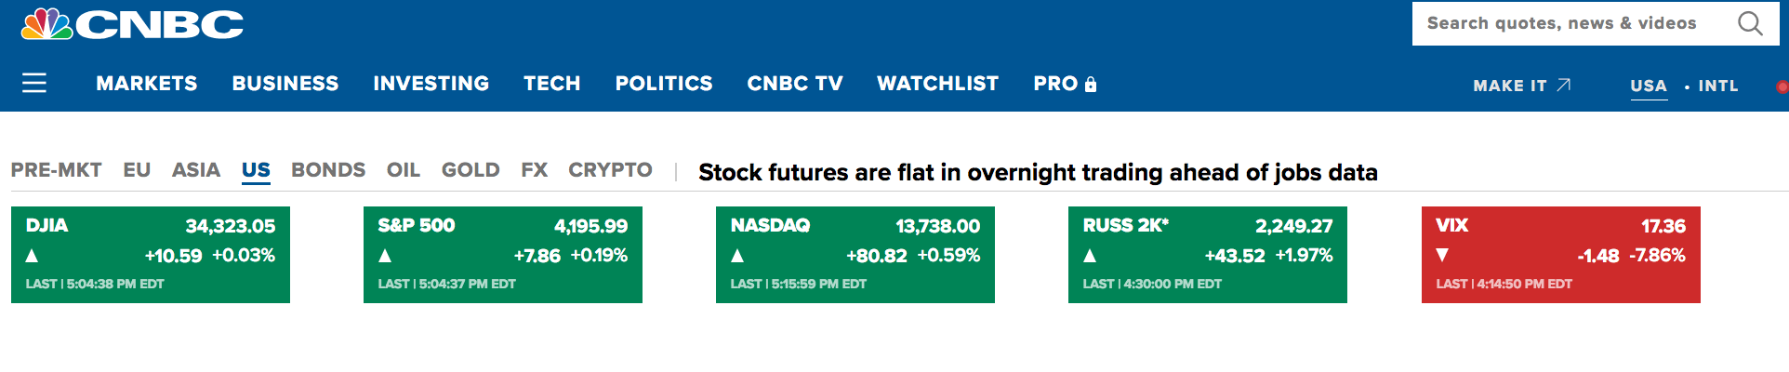Open the Watchlist link
Screen dimensions: 1789x372
click(937, 84)
